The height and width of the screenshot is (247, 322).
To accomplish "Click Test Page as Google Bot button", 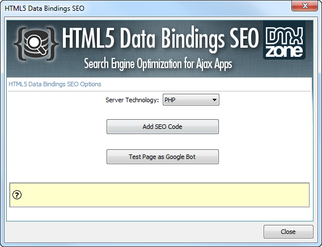I will click(163, 157).
